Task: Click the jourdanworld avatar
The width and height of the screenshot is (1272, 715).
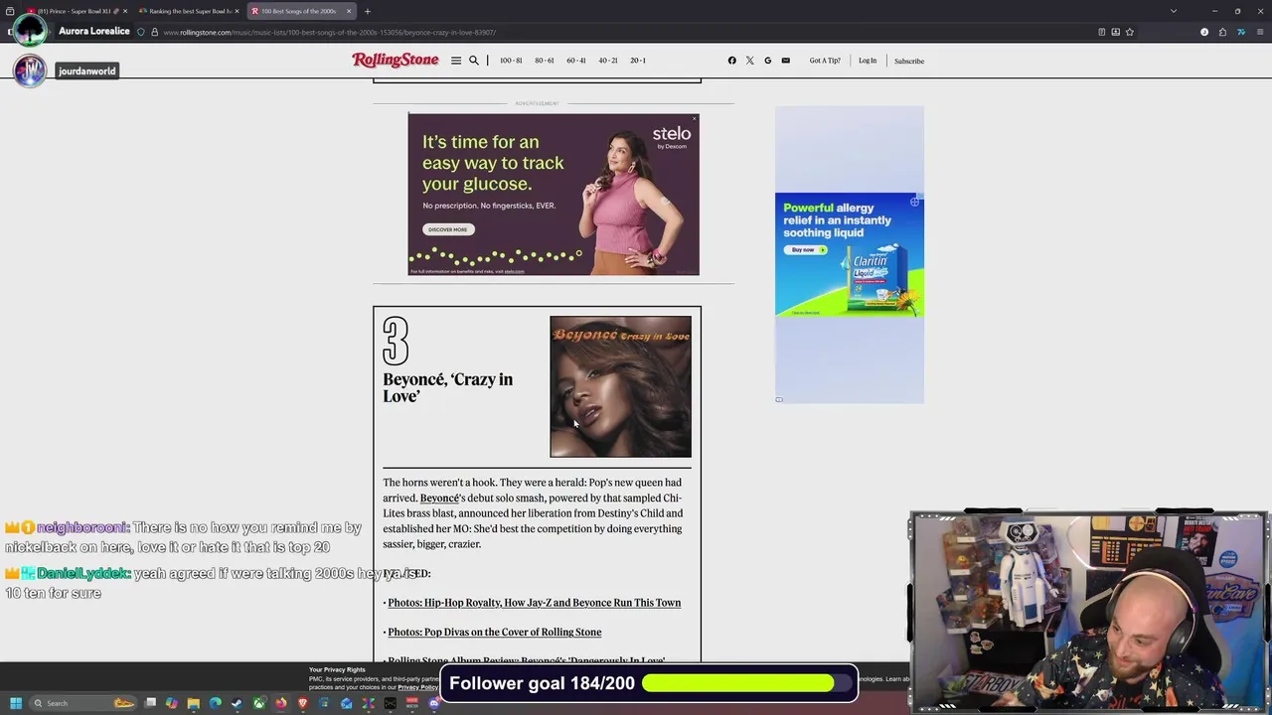Action: [x=30, y=71]
